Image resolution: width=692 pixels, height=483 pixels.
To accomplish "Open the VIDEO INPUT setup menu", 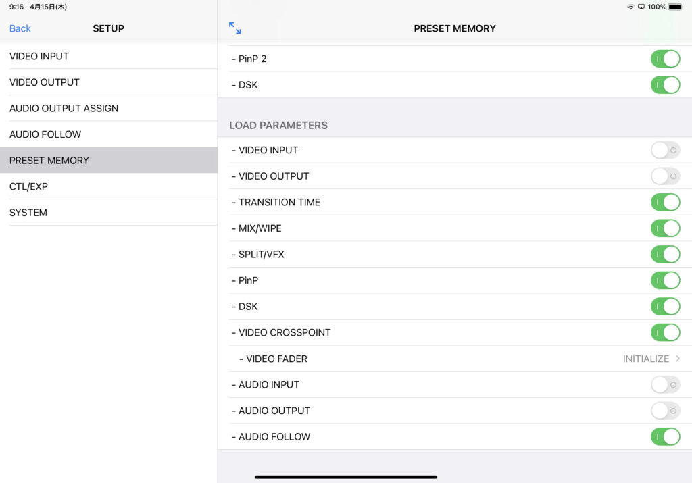I will pyautogui.click(x=108, y=56).
